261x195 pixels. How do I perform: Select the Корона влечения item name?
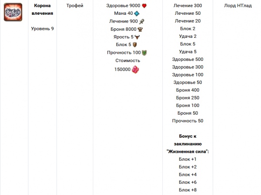pos(43,10)
